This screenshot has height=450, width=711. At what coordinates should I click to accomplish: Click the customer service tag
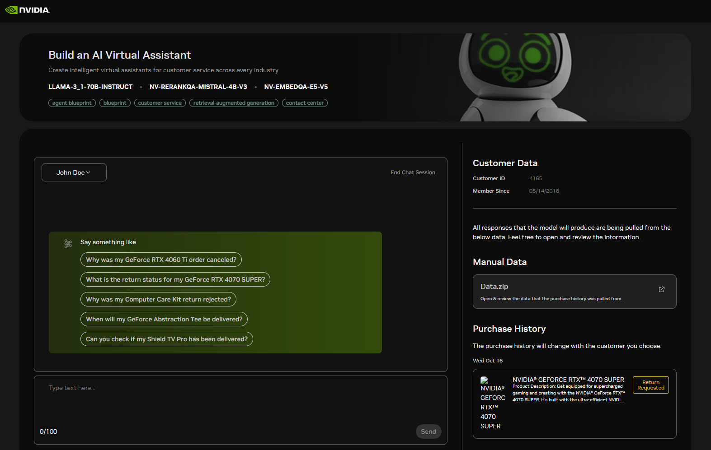pos(160,103)
